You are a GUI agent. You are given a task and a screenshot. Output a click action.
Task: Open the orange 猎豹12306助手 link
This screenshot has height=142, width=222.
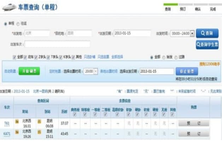click(x=210, y=64)
